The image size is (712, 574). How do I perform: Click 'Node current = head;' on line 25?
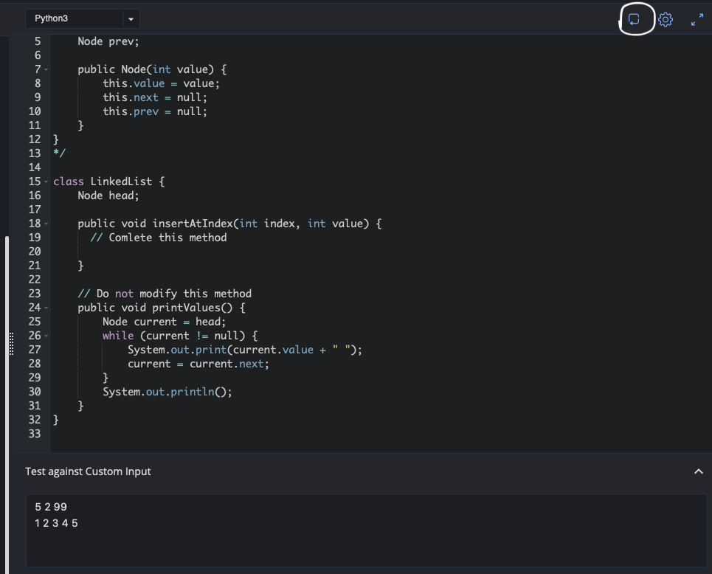coord(164,322)
